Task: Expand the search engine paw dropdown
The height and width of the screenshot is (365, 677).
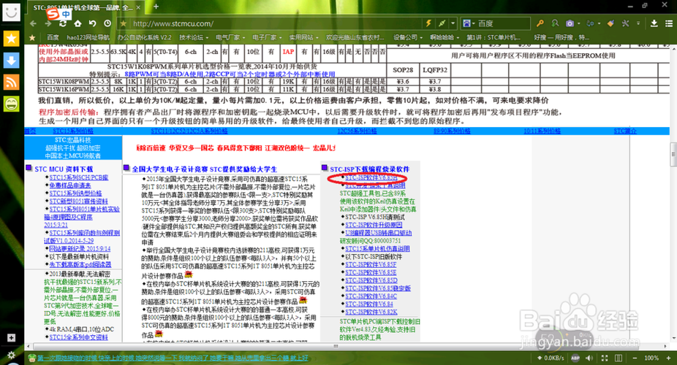Action: tap(469, 23)
